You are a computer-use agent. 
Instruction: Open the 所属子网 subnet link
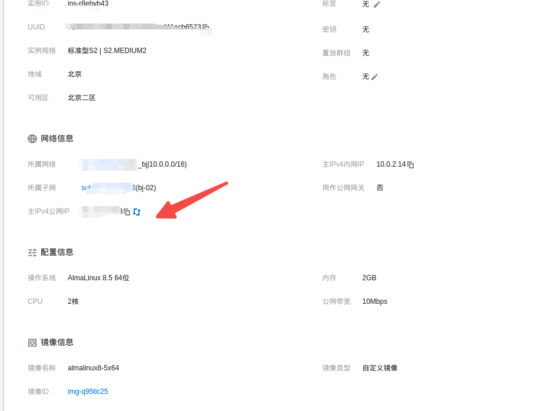tap(108, 188)
